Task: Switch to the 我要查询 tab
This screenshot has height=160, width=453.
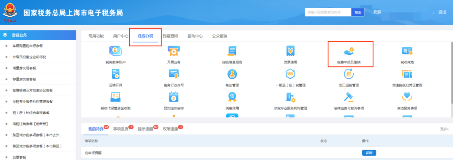Action: coord(170,36)
